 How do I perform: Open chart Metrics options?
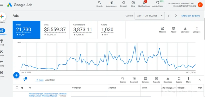[x=162, y=30]
